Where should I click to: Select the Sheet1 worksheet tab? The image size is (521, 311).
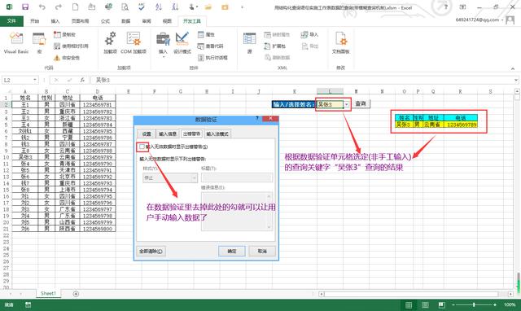point(49,294)
